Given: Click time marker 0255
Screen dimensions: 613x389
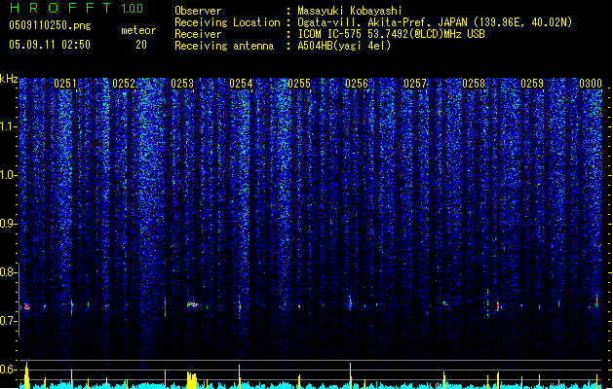Looking at the screenshot, I should (x=299, y=84).
